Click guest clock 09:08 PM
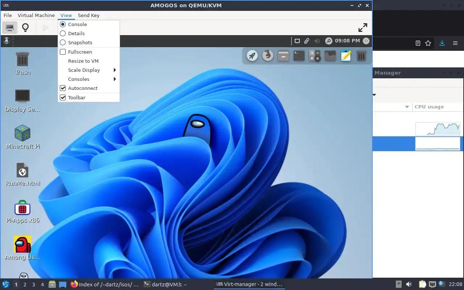This screenshot has width=464, height=290. 347,41
